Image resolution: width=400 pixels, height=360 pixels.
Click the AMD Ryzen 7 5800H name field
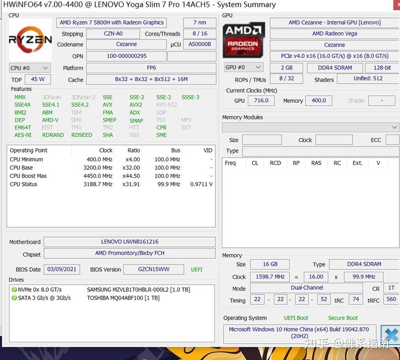[x=112, y=22]
